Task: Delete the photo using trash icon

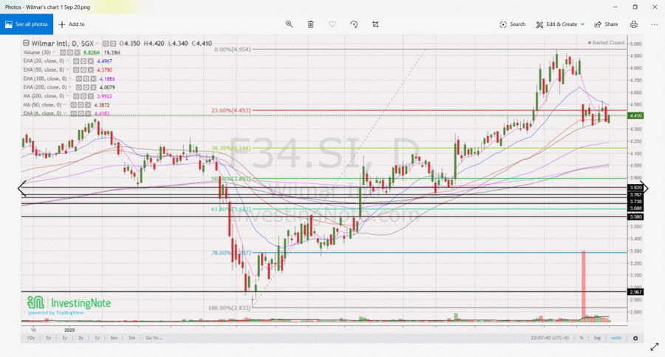Action: pyautogui.click(x=311, y=24)
